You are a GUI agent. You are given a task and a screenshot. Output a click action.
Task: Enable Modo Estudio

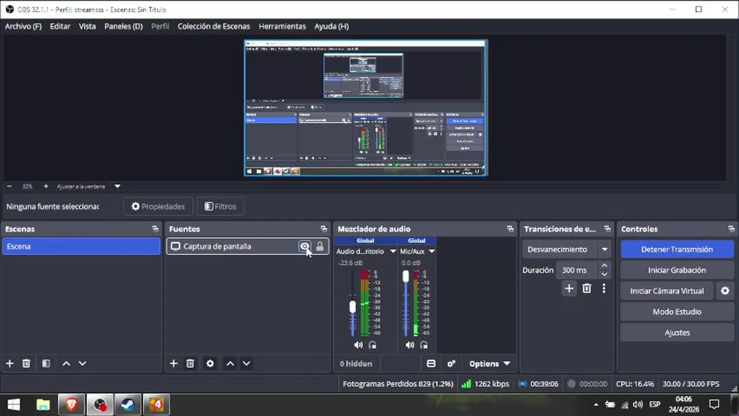click(x=677, y=312)
